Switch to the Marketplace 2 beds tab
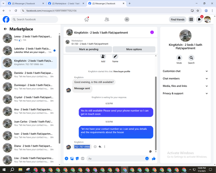 66,3
